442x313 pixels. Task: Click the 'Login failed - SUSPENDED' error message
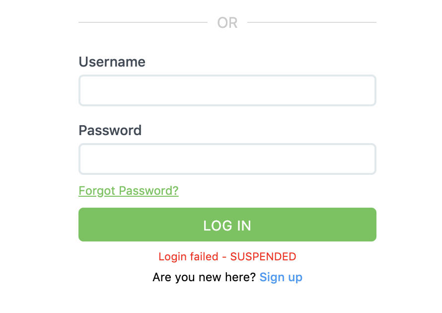pyautogui.click(x=227, y=256)
